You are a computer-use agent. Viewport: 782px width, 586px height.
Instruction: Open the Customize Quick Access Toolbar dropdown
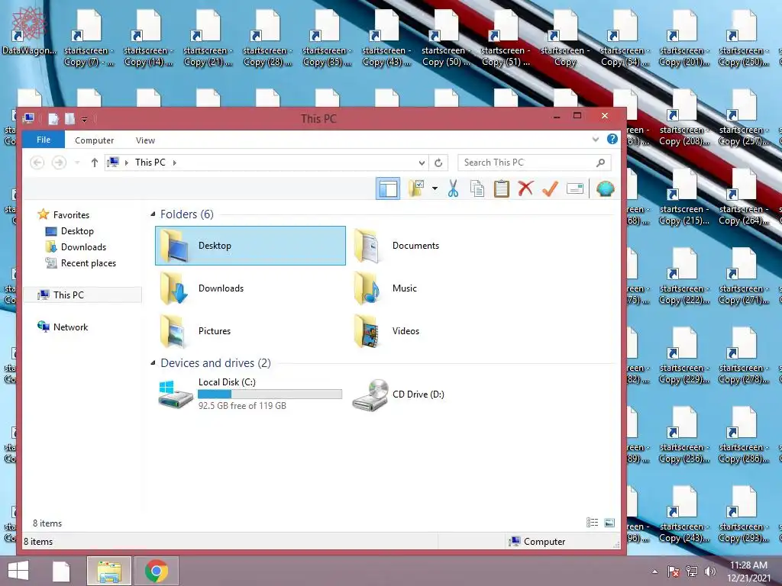84,119
